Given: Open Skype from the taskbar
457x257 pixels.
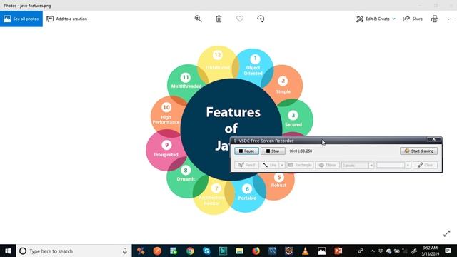Looking at the screenshot, I should click(x=206, y=251).
